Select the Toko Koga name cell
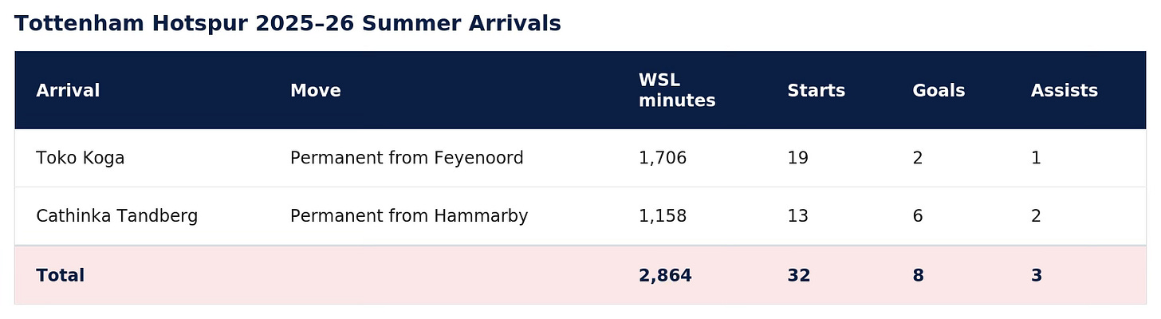The height and width of the screenshot is (319, 1161). pyautogui.click(x=80, y=158)
